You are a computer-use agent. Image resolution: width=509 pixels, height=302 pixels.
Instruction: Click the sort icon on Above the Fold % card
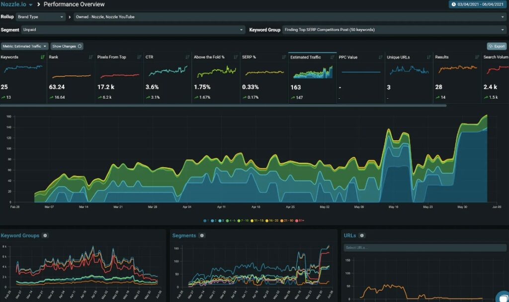point(236,57)
